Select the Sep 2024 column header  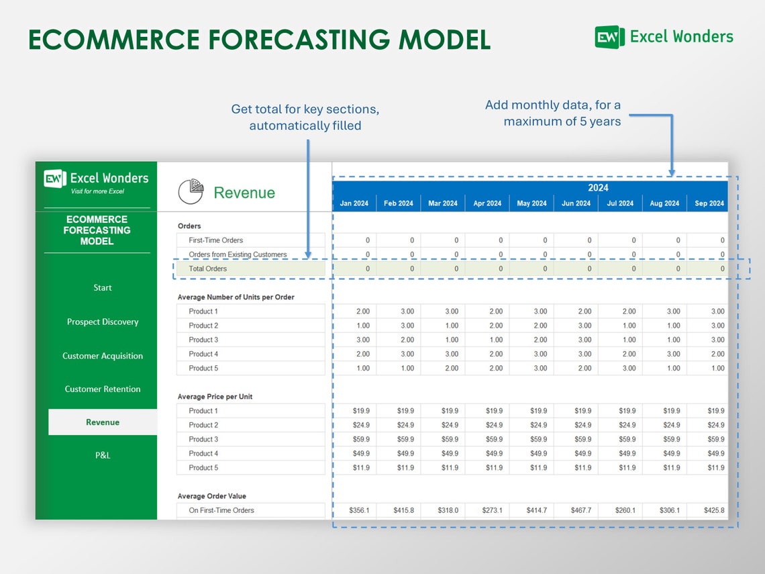pyautogui.click(x=709, y=203)
